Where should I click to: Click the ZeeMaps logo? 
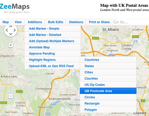[15, 8]
